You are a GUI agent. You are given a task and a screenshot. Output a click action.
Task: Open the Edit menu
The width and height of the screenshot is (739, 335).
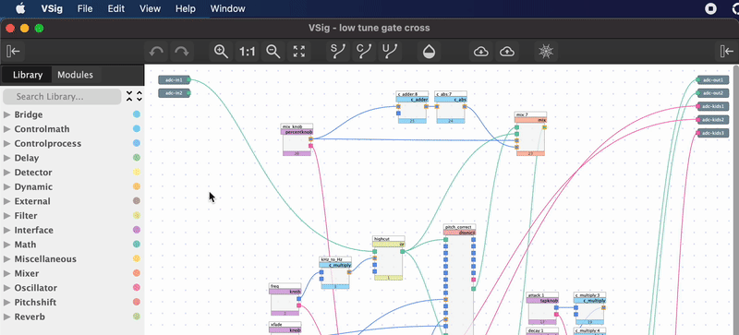click(x=116, y=8)
